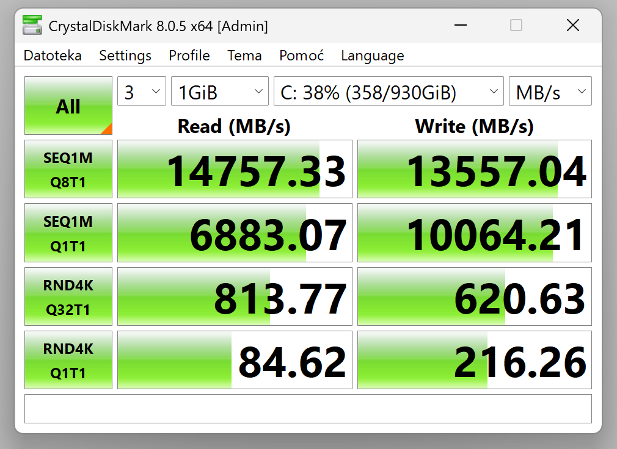Run all benchmarks with the All button
This screenshot has height=449, width=617.
(x=68, y=106)
